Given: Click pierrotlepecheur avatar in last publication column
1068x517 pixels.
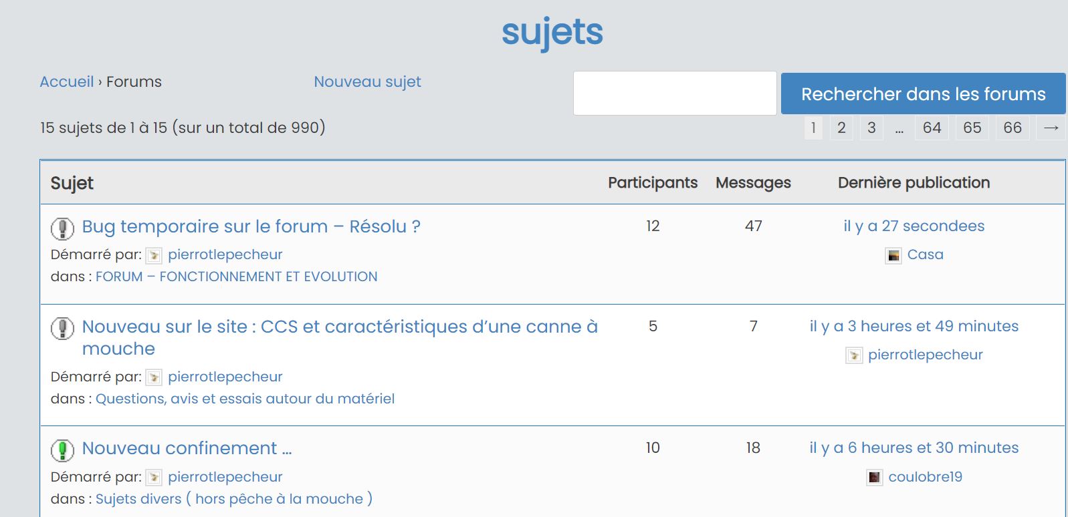Looking at the screenshot, I should [854, 355].
